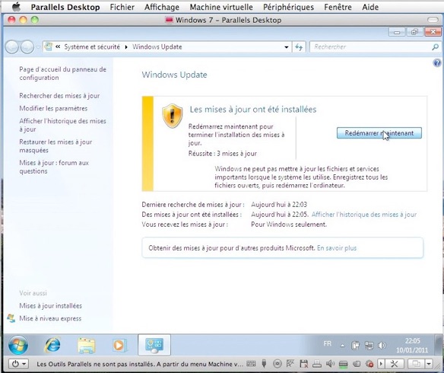
Task: Open the Parallels Desktop menu
Action: 65,7
